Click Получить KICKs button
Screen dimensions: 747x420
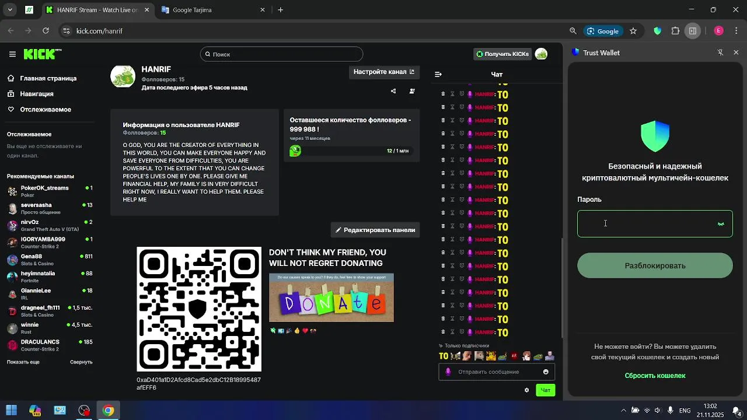(502, 54)
